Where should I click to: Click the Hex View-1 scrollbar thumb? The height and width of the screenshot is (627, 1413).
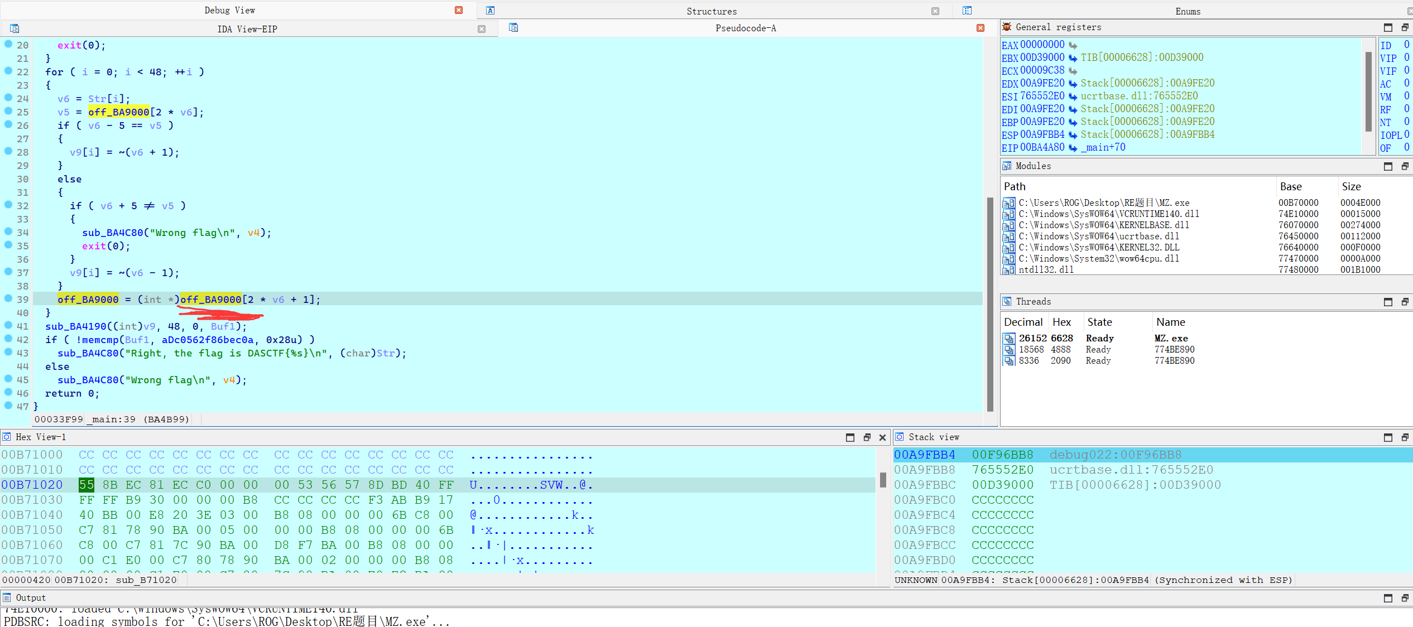[x=883, y=480]
